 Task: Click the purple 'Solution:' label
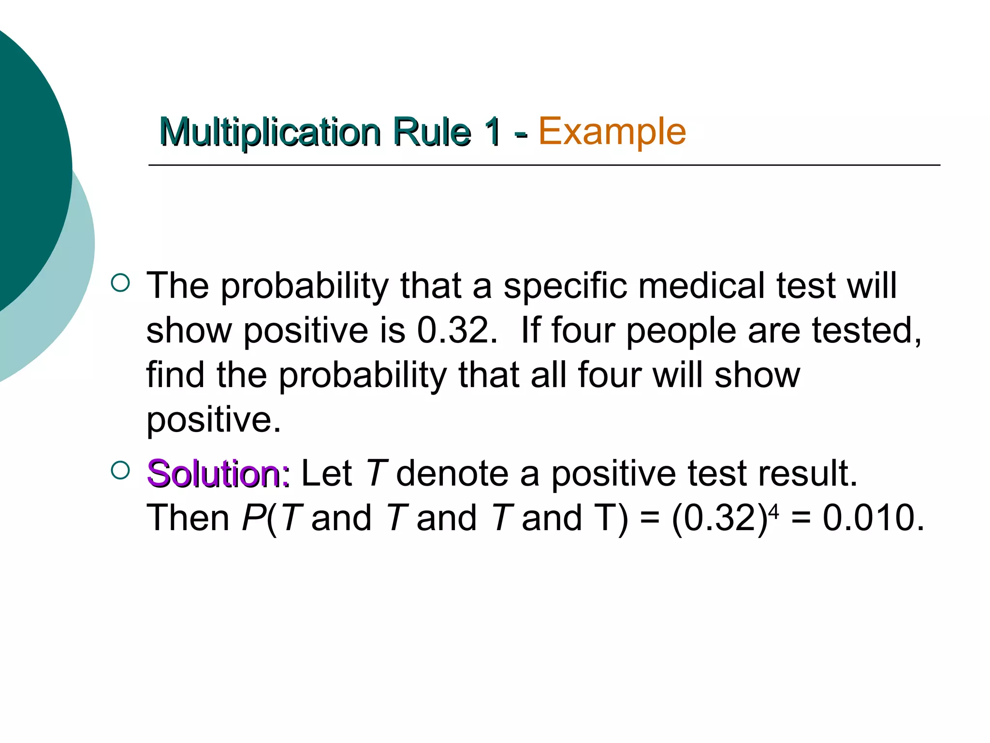218,473
